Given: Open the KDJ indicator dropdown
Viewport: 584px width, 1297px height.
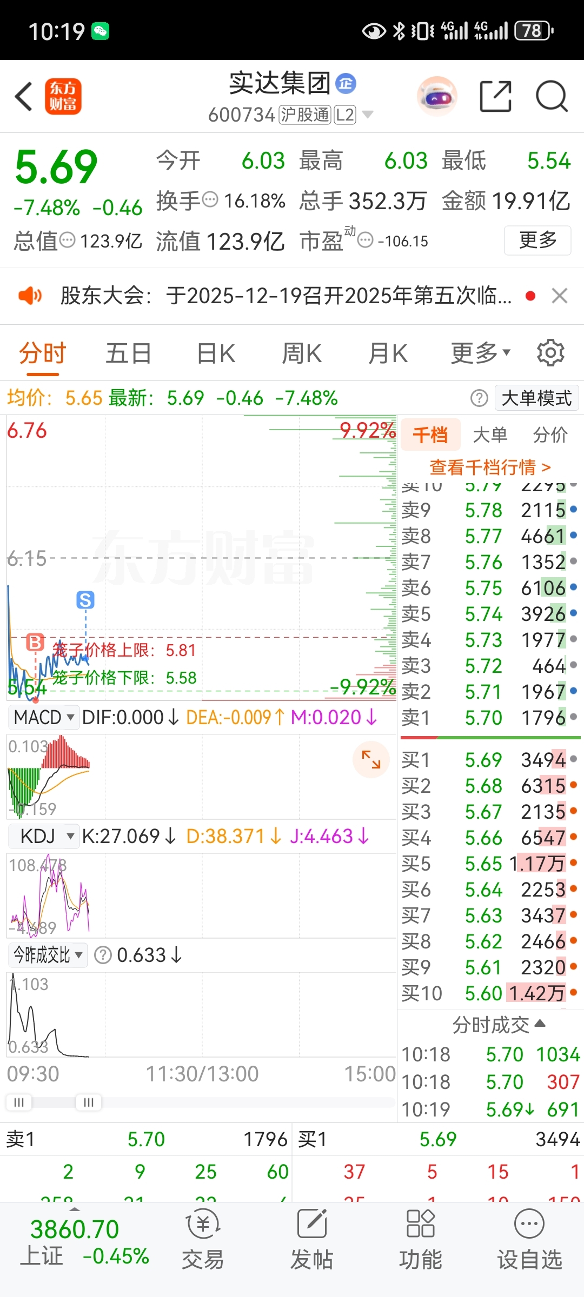Looking at the screenshot, I should point(44,837).
